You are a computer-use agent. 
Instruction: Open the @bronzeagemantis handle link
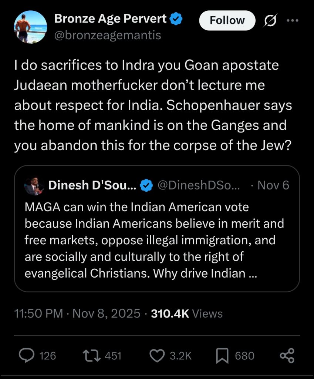(108, 35)
